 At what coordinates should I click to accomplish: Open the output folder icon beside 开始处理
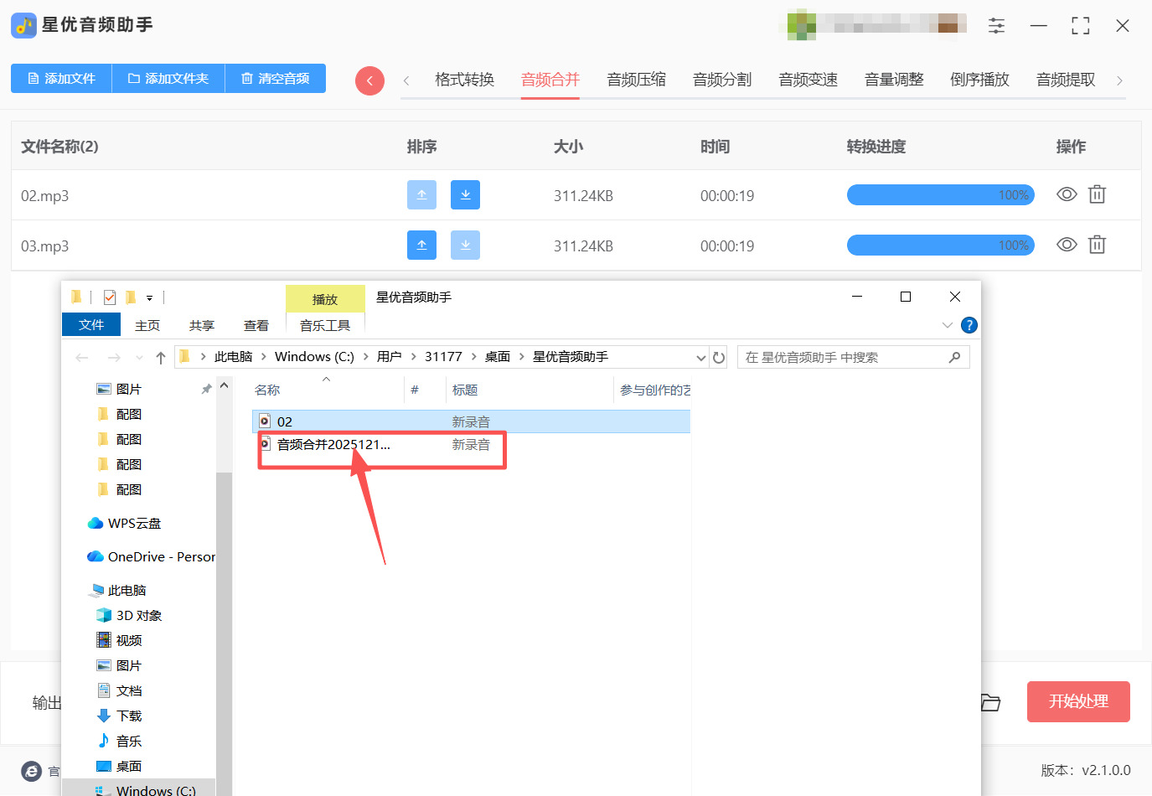point(991,702)
